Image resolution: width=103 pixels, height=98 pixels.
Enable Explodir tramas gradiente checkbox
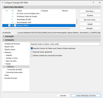click(32, 52)
